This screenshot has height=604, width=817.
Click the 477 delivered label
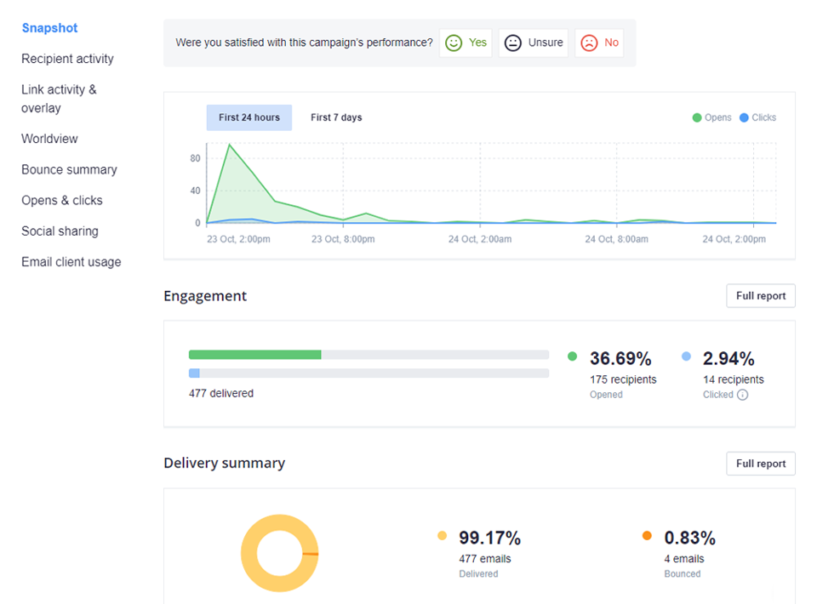221,394
